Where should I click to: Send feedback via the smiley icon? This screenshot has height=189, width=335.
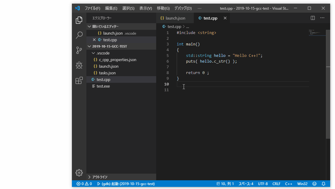pos(314,184)
